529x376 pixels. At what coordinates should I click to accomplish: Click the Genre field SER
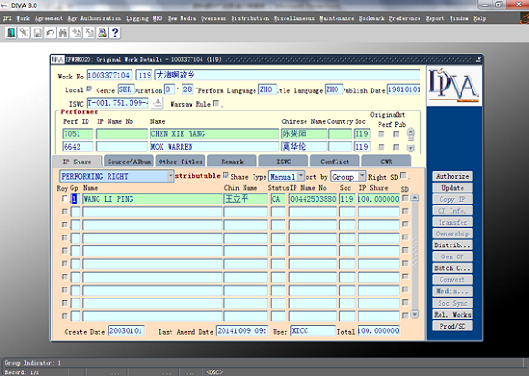point(126,89)
